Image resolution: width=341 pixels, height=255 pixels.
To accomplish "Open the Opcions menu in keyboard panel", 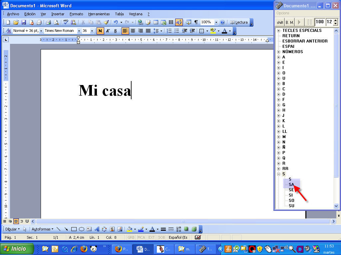I will [x=283, y=13].
